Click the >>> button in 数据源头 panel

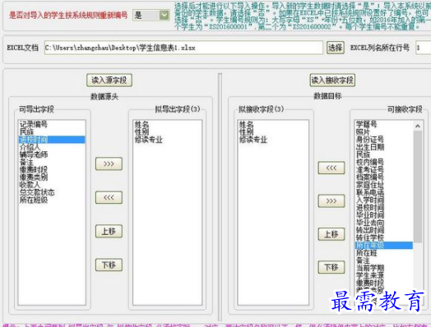coord(109,164)
